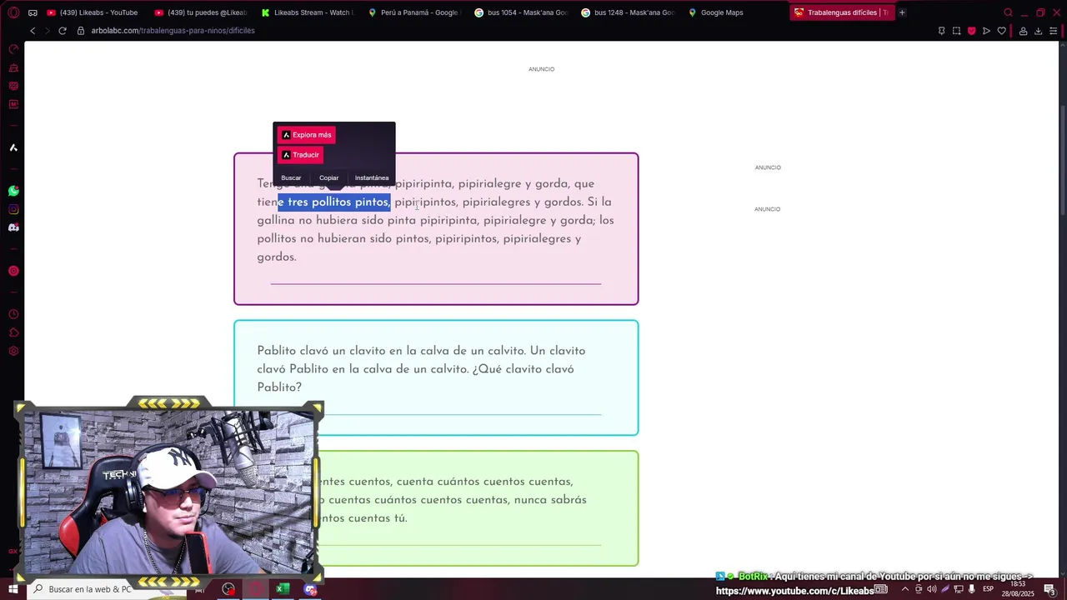Add page to bookmarks with the heart icon
1067x600 pixels.
point(1001,31)
